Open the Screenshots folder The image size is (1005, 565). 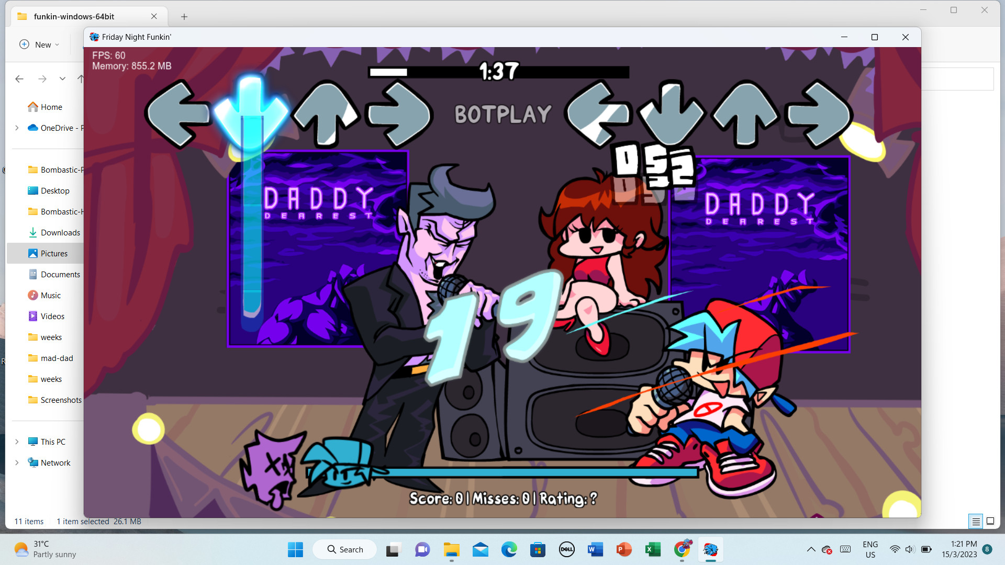54,400
